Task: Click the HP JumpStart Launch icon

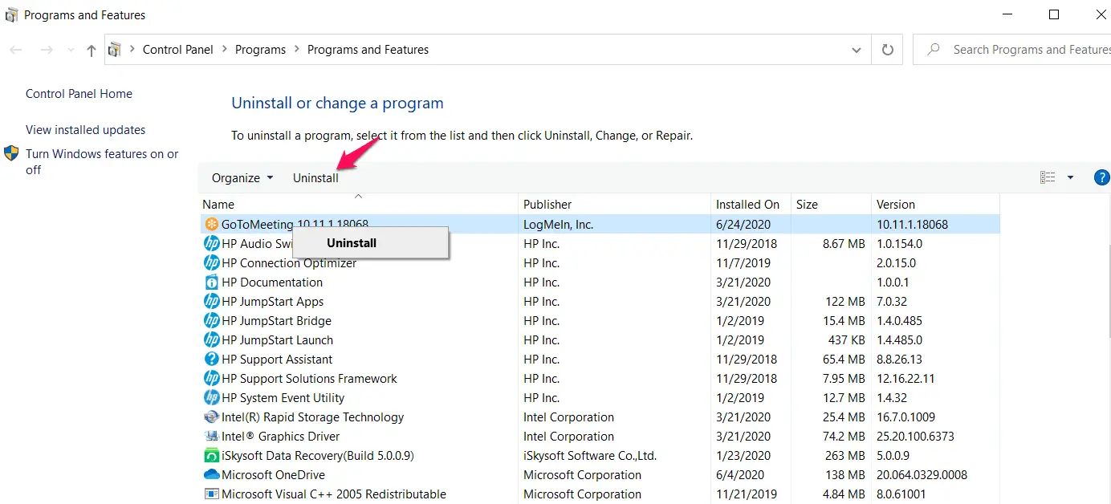Action: coord(212,339)
